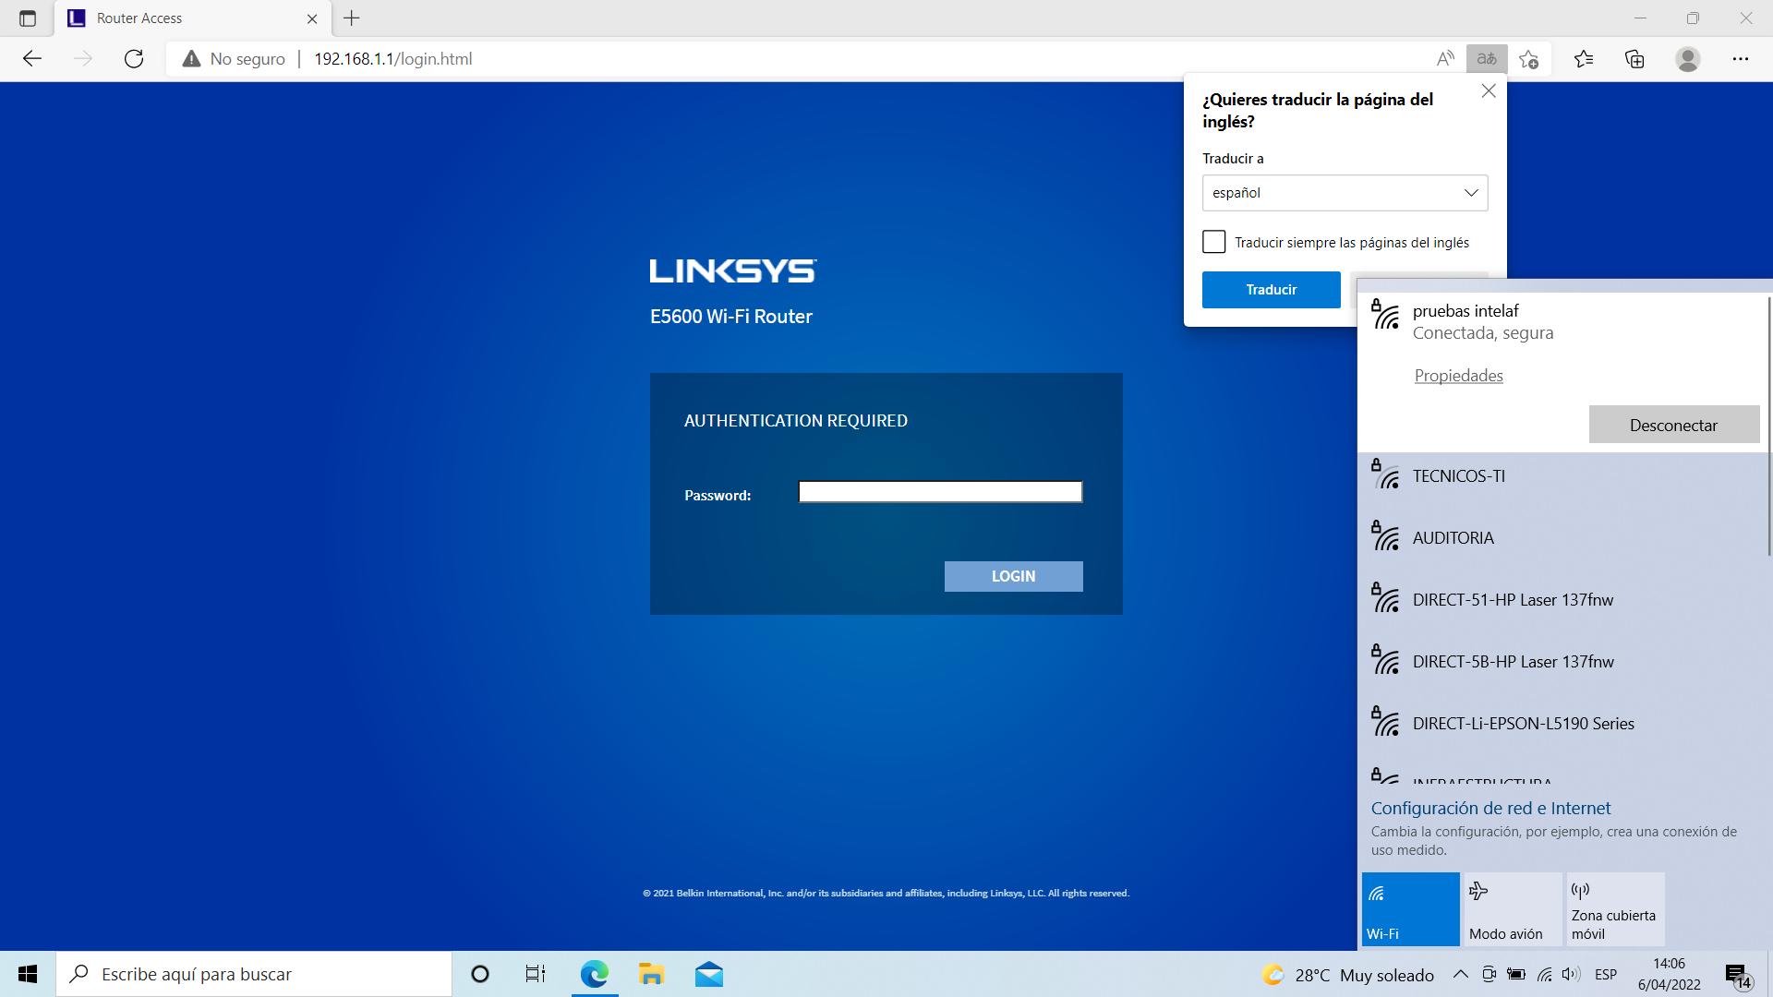This screenshot has height=997, width=1773.
Task: Open Edge settings three-dots menu
Action: pyautogui.click(x=1740, y=59)
